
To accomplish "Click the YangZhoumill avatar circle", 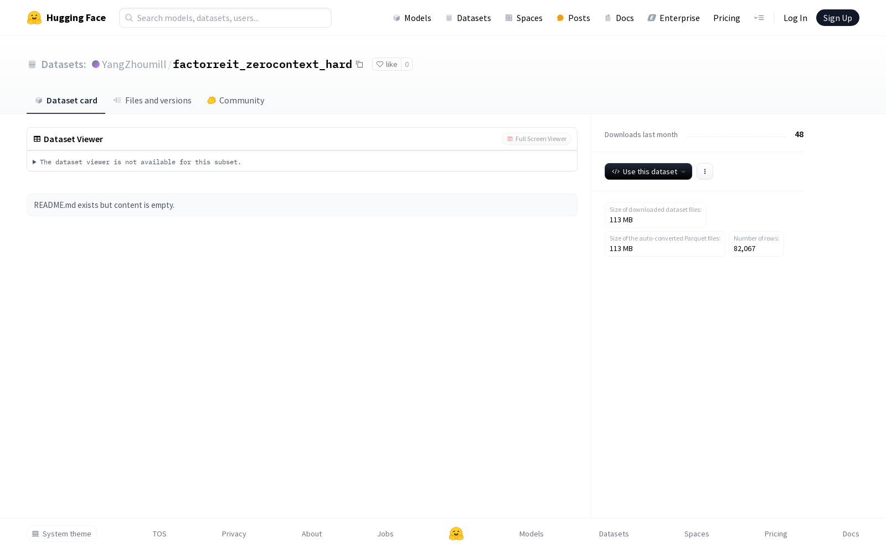I will tap(96, 64).
